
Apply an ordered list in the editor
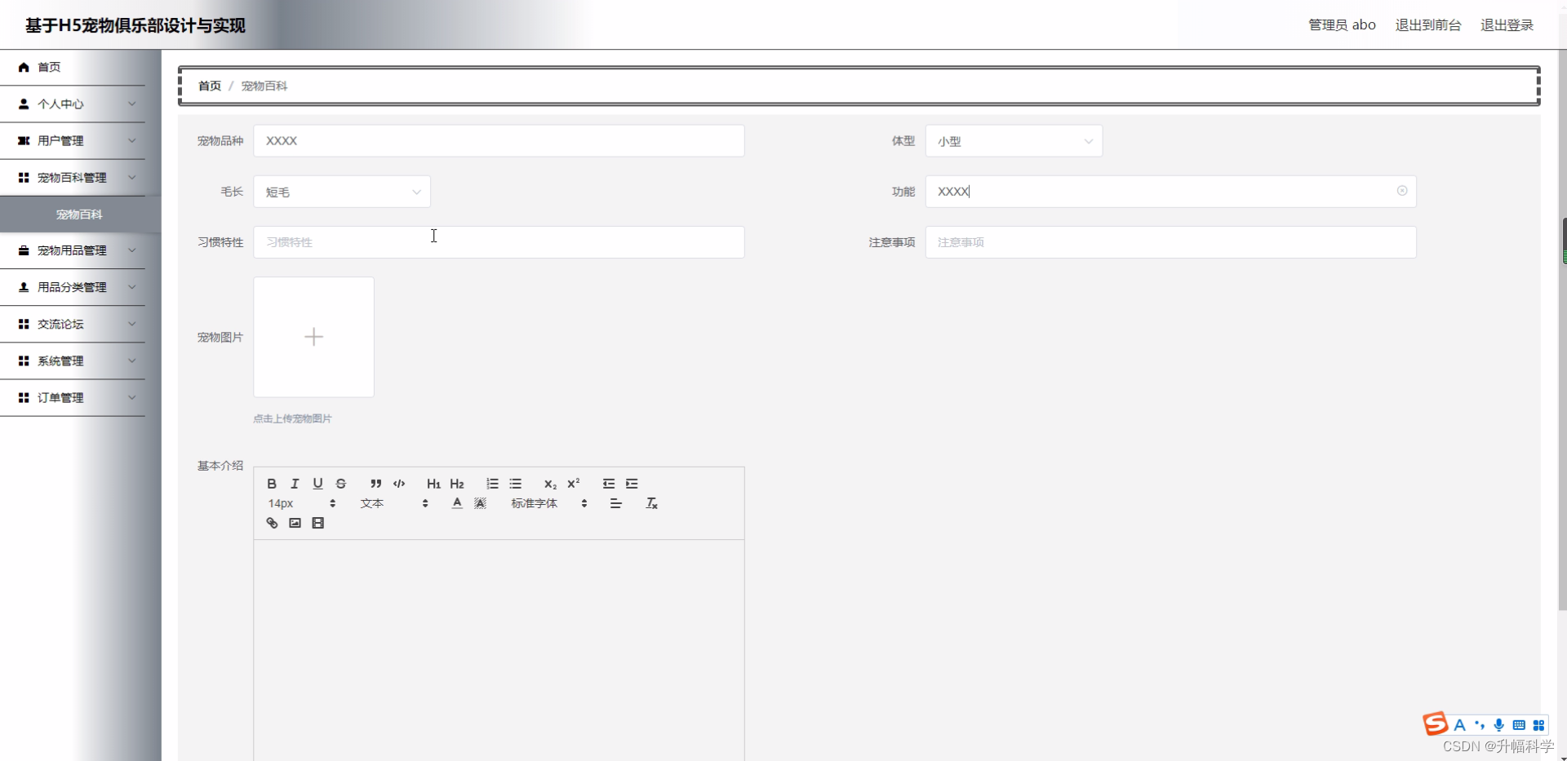[492, 484]
